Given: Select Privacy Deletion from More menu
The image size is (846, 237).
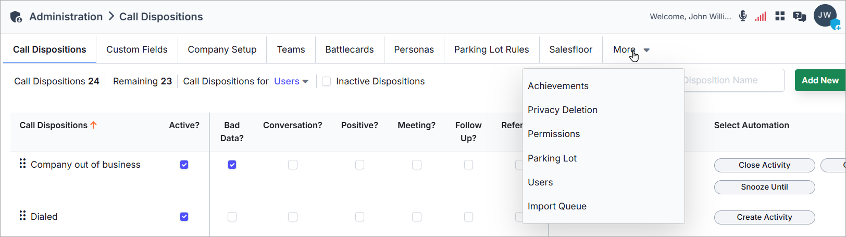Looking at the screenshot, I should (563, 110).
